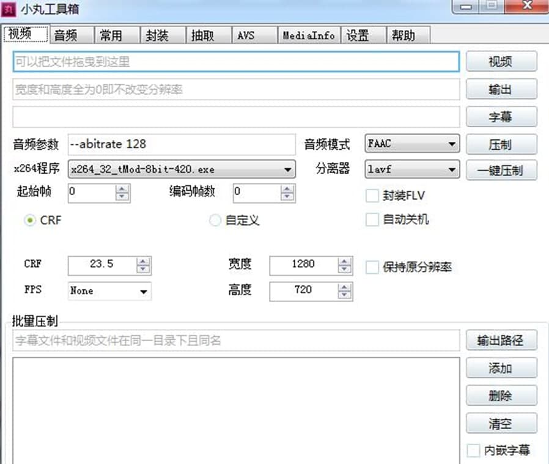The width and height of the screenshot is (549, 464).
Task: Open the x264程序 dropdown list
Action: pos(182,169)
